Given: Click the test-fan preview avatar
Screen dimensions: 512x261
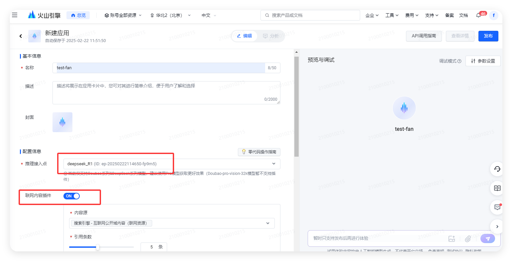Looking at the screenshot, I should 404,108.
